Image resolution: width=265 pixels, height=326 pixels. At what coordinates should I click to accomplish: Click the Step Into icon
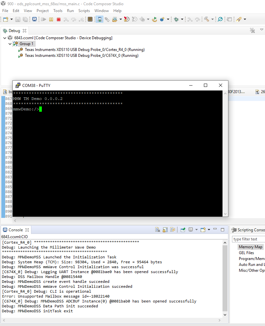[x=66, y=19]
